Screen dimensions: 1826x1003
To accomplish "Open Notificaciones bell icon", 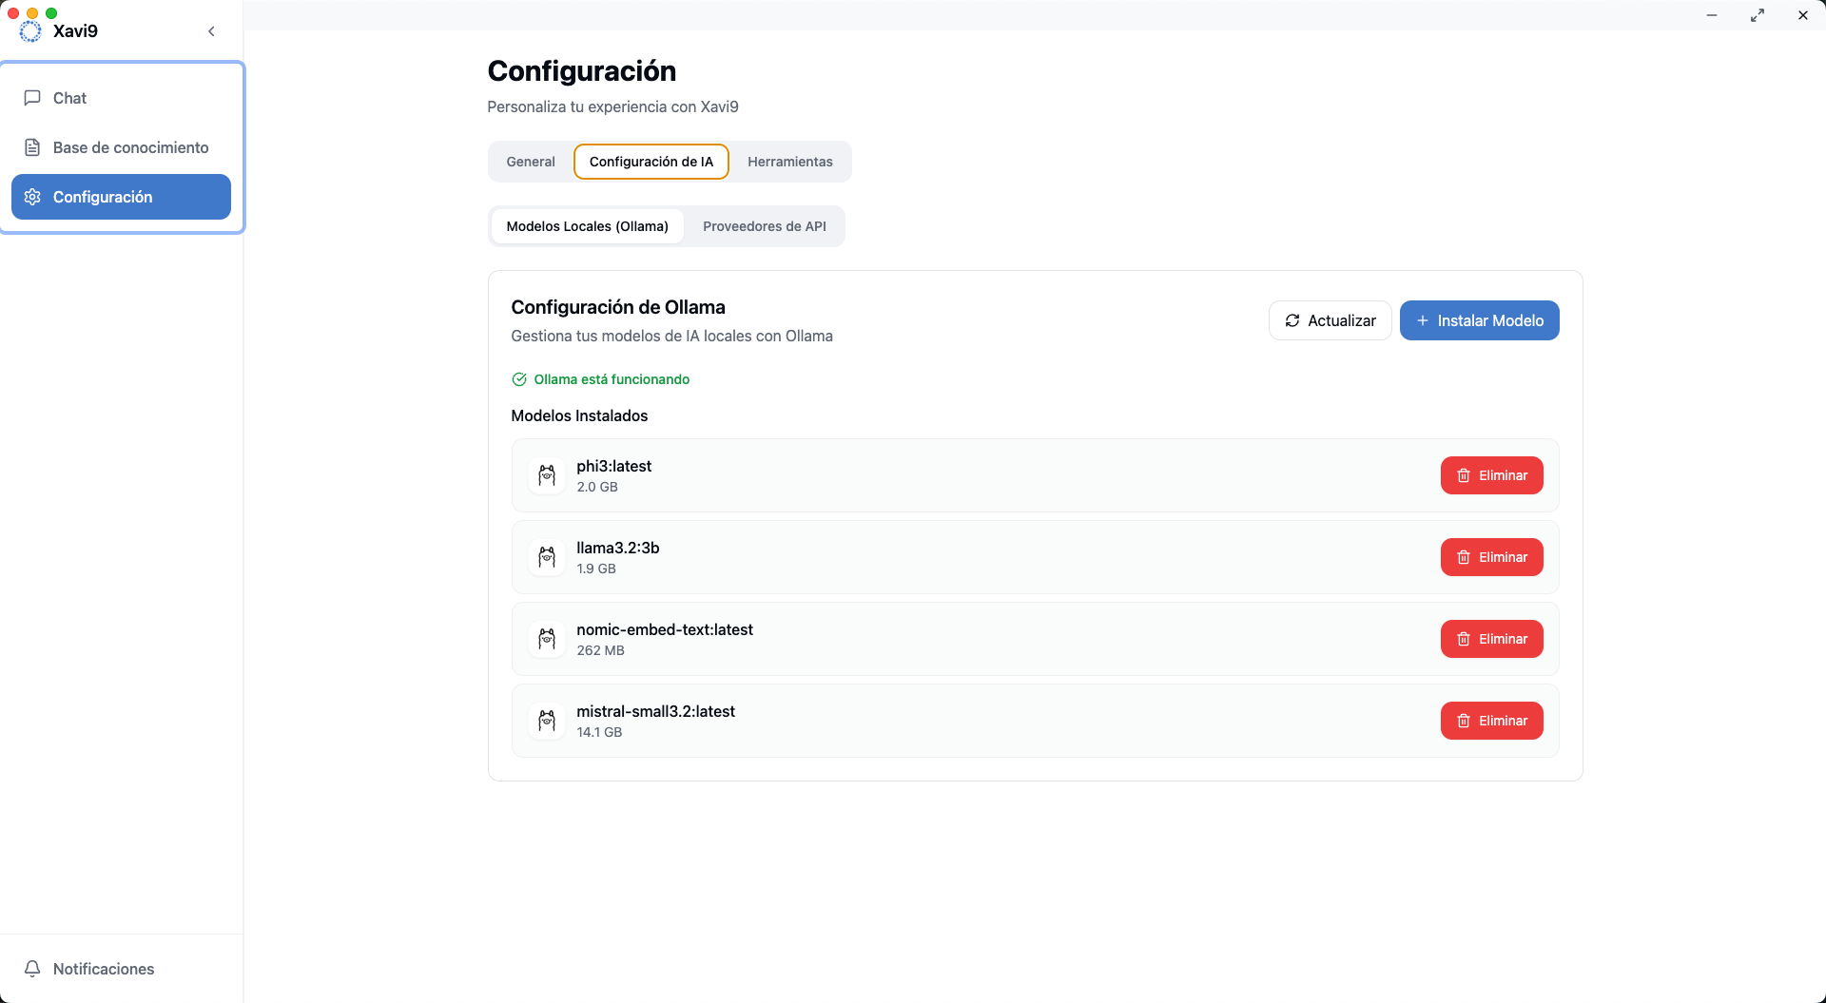I will coord(32,968).
